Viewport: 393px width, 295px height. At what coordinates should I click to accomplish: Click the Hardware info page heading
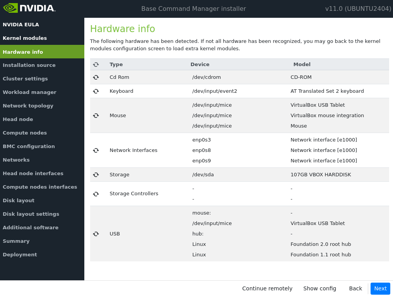(123, 29)
